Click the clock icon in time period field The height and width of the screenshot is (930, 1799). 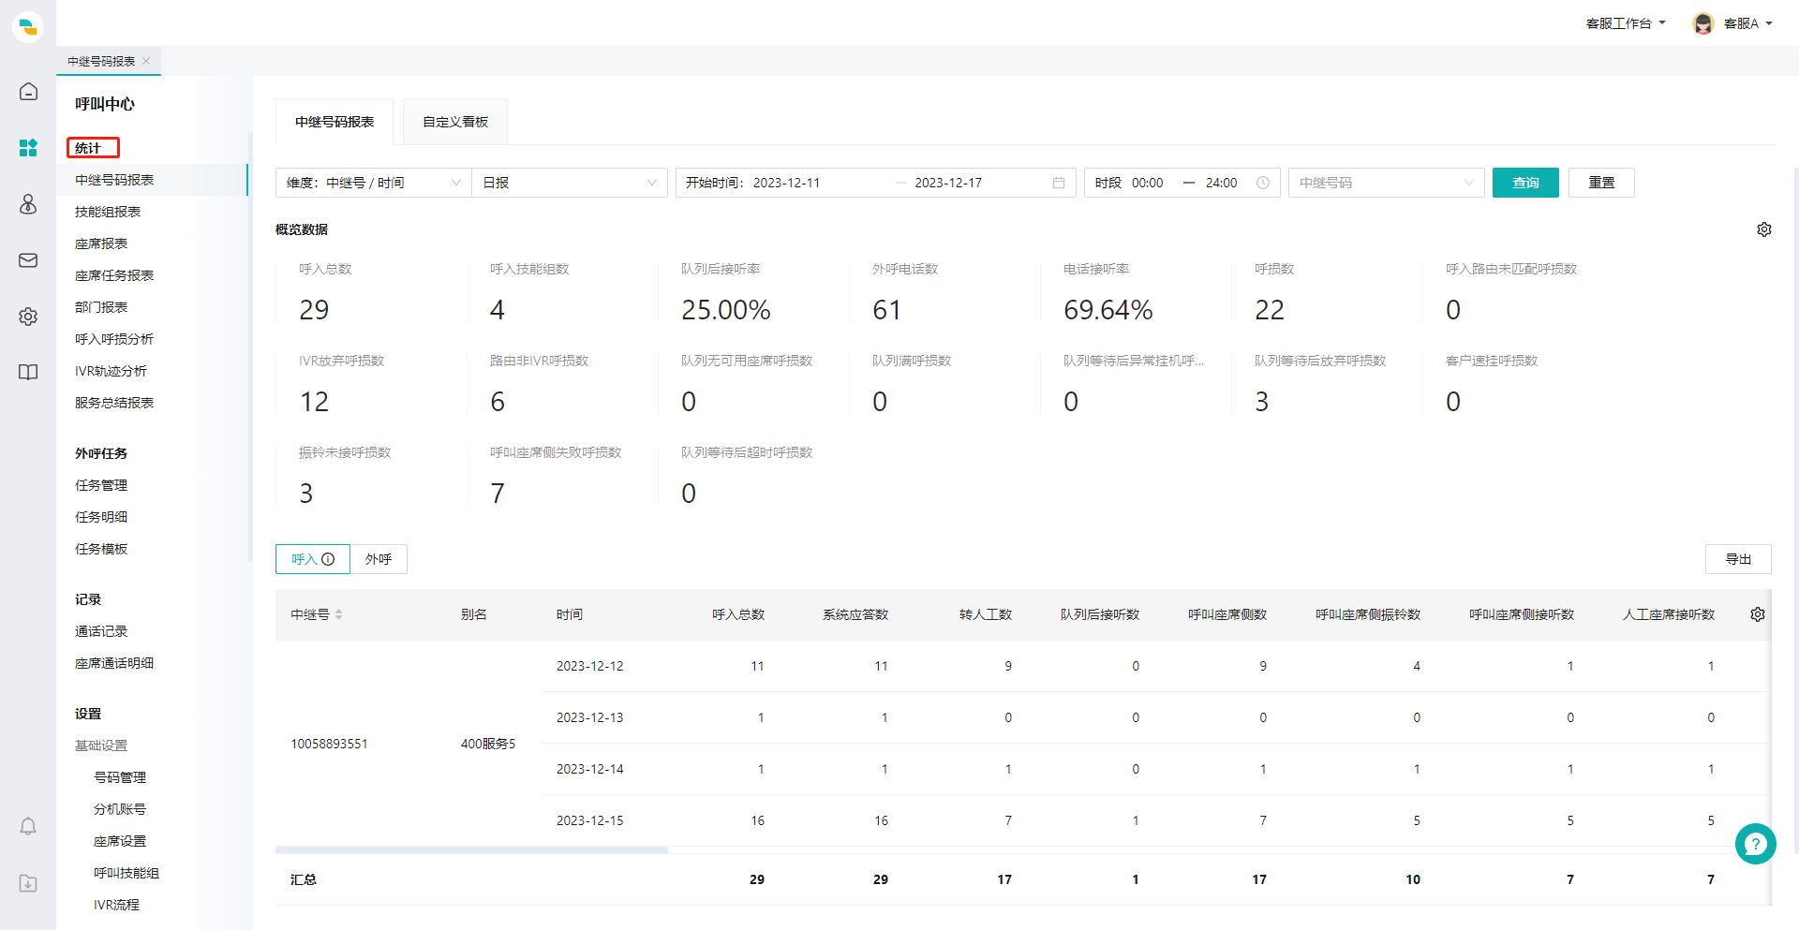pyautogui.click(x=1263, y=183)
